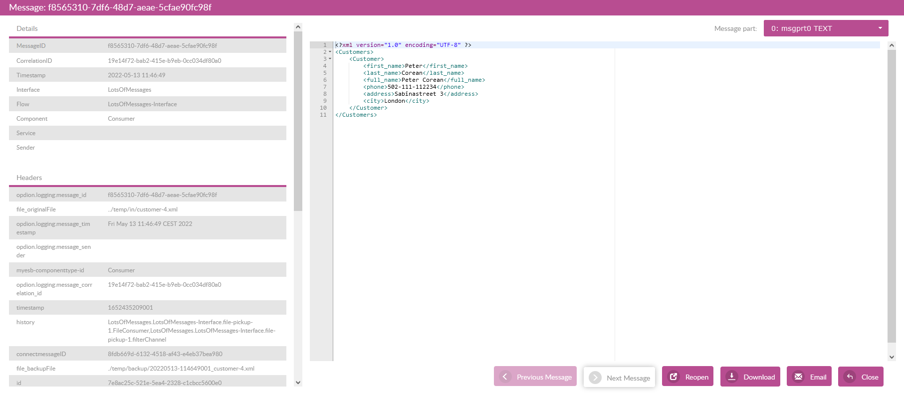Click the CorrelationID value in Details
Viewport: 904px width, 395px height.
pyautogui.click(x=164, y=61)
